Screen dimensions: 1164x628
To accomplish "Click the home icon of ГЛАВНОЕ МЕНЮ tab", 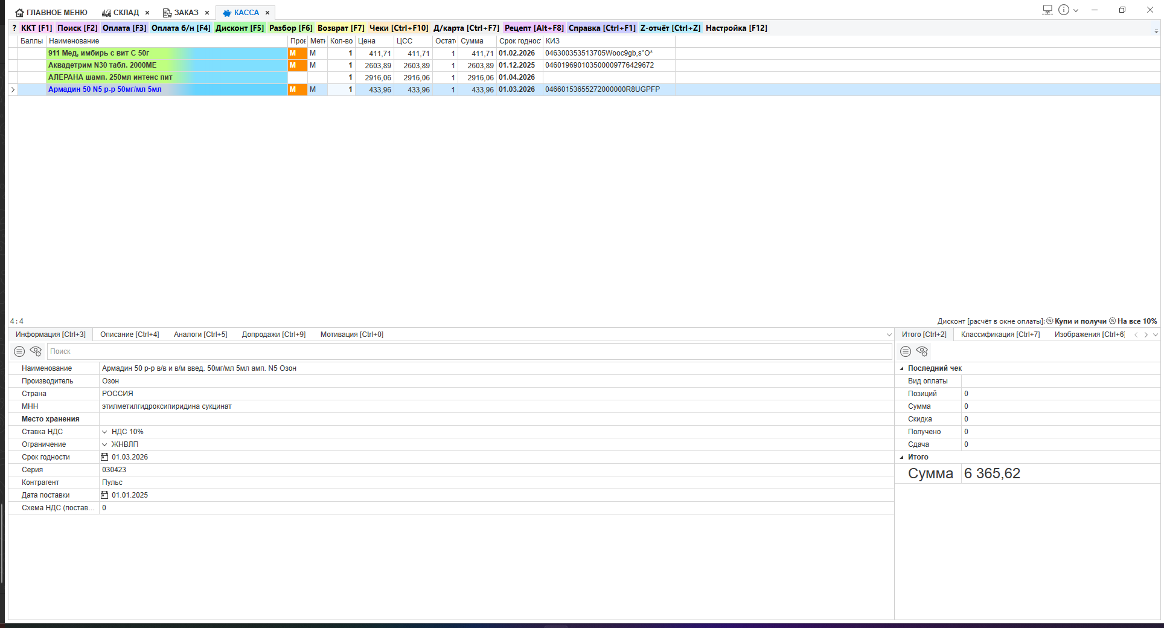I will [x=20, y=13].
